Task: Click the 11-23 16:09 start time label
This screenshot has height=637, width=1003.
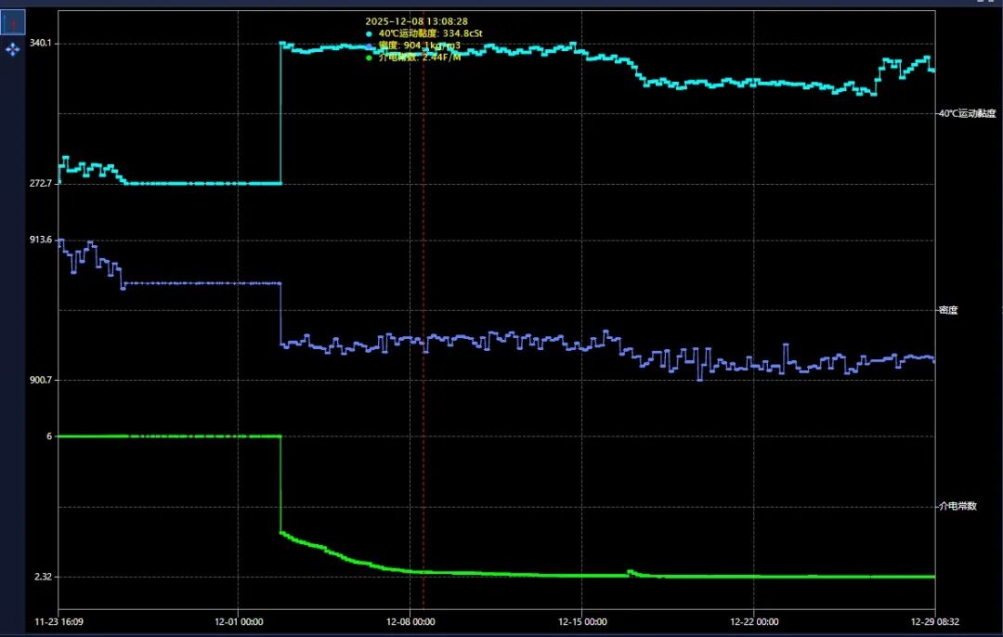Action: point(59,621)
